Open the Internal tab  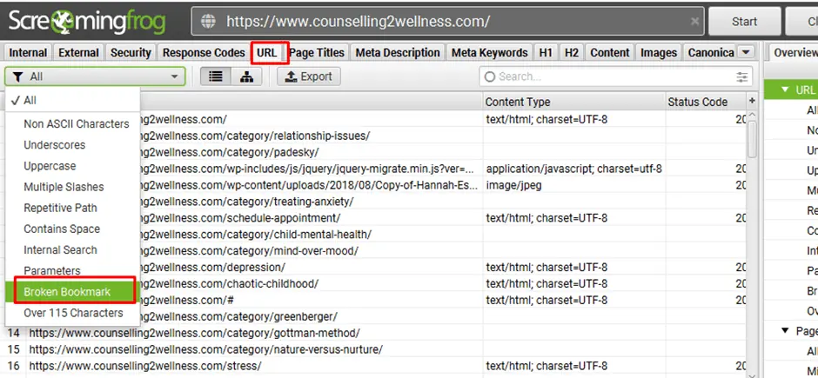pyautogui.click(x=28, y=53)
